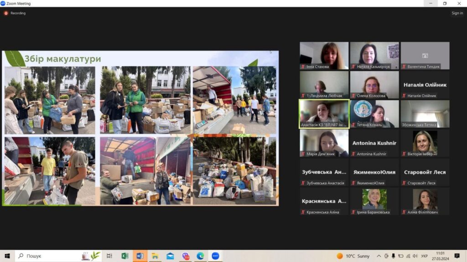
Task: Select the Тетяна Коваль video tile
Action: point(374,114)
